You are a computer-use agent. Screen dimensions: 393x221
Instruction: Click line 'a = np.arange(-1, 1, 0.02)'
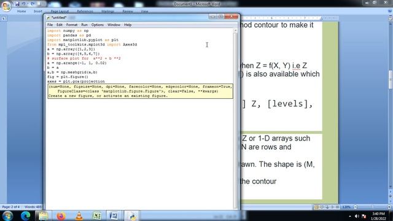pyautogui.click(x=77, y=63)
